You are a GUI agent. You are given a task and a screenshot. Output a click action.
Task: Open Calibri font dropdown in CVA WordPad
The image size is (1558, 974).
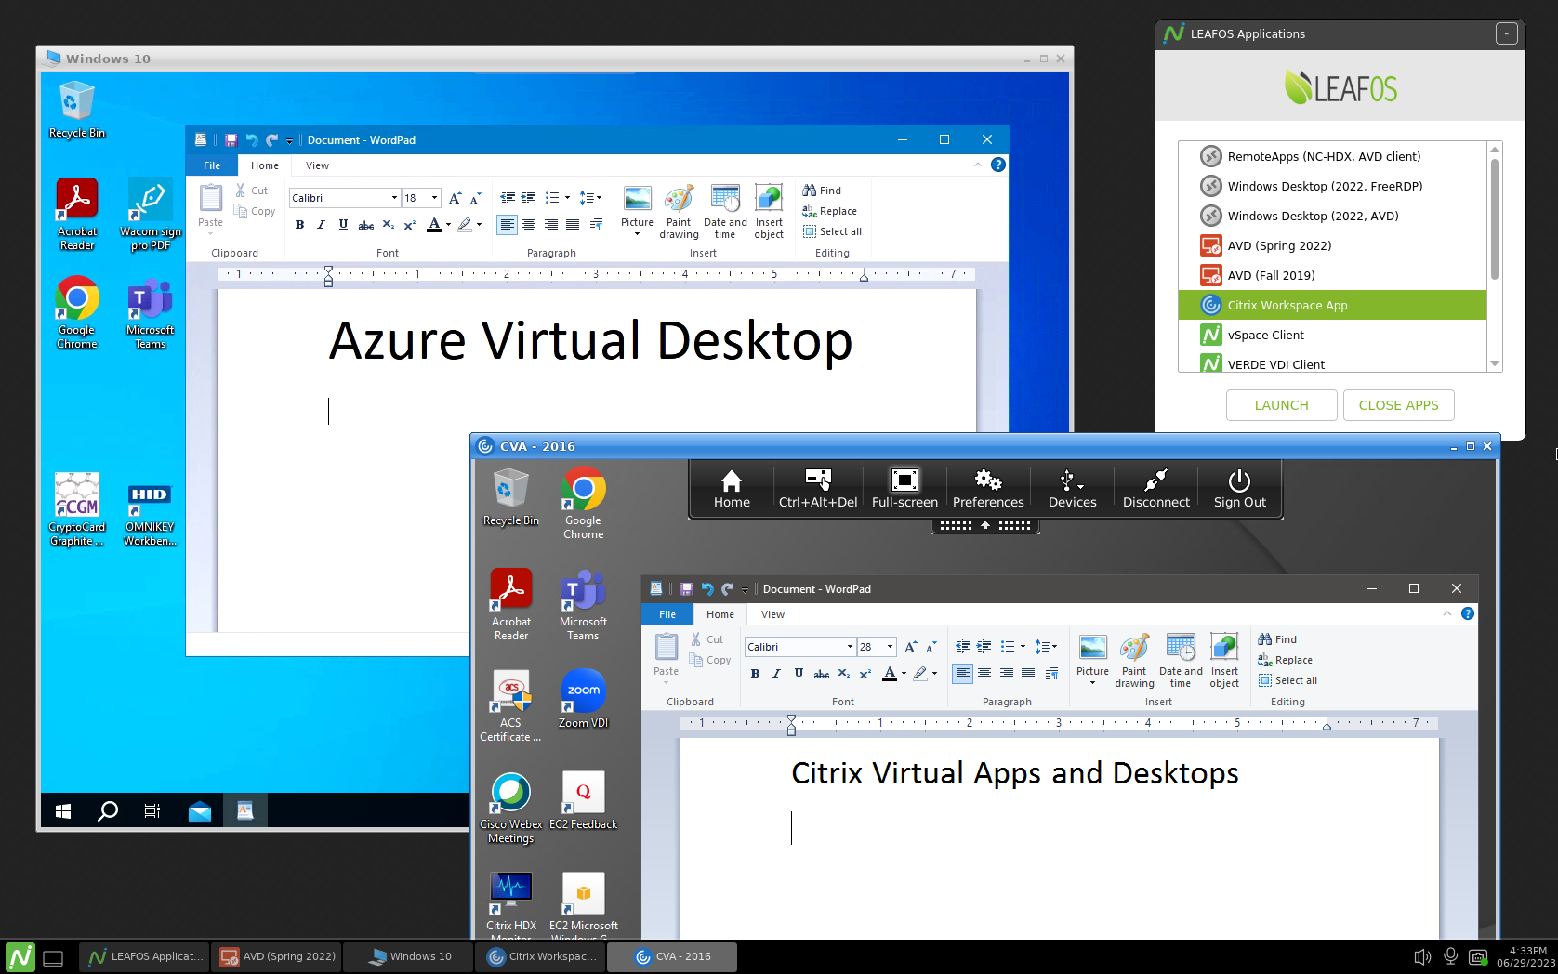pyautogui.click(x=850, y=647)
